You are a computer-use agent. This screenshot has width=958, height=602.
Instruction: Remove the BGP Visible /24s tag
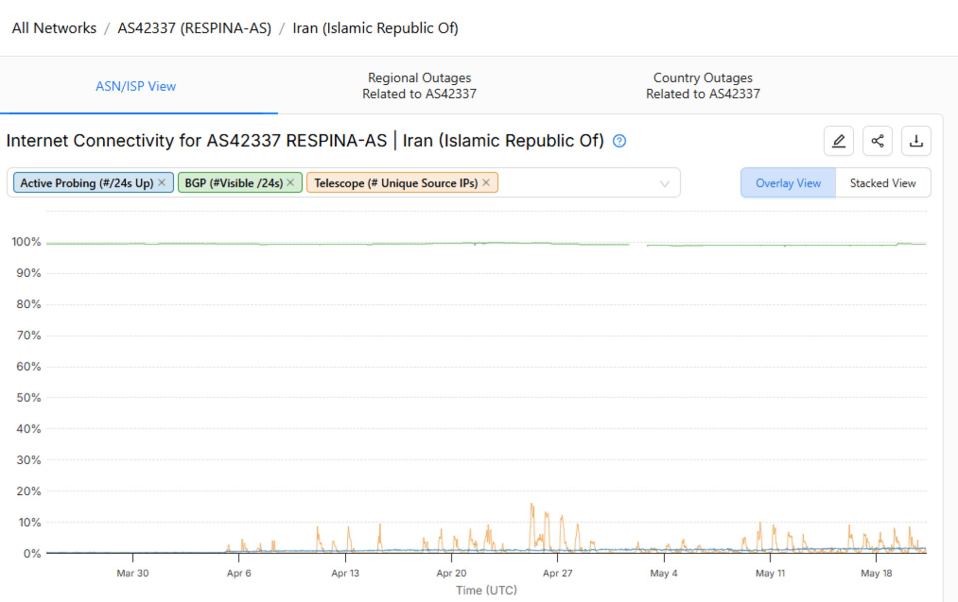tap(290, 183)
